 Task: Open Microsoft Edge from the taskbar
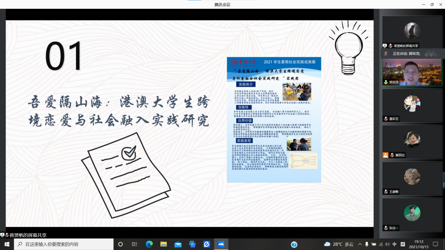point(149,244)
